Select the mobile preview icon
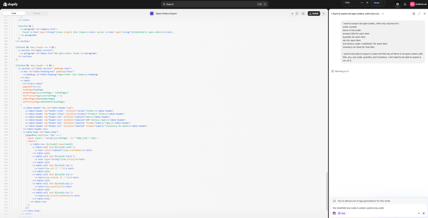Image resolution: width=428 pixels, height=218 pixels. coord(297,13)
